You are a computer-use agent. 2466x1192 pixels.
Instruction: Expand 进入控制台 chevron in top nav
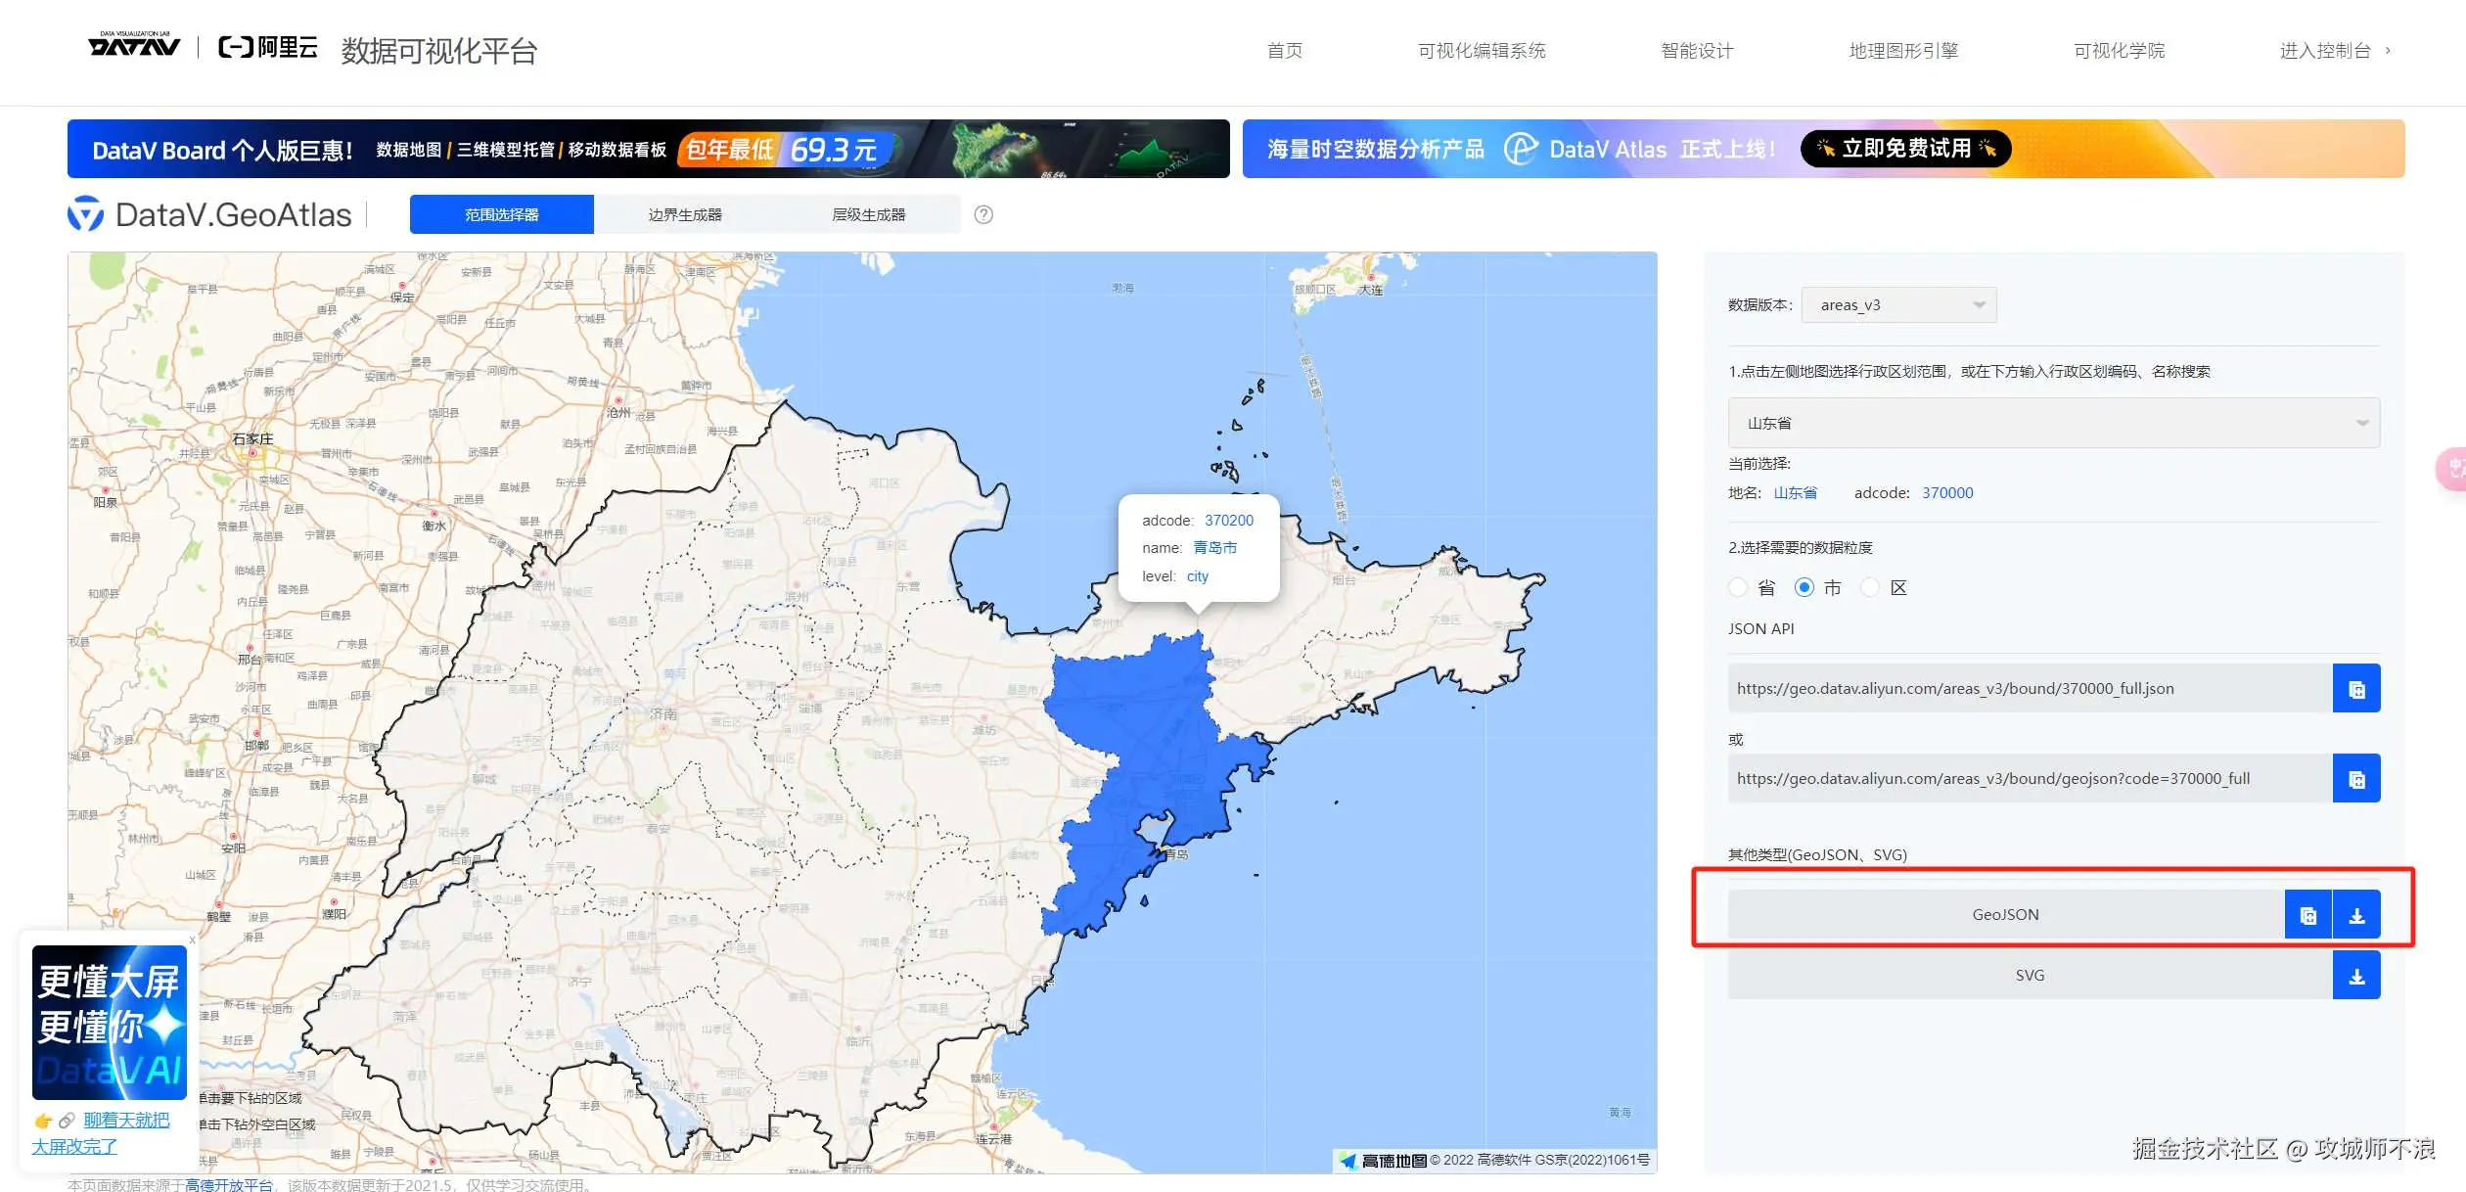click(2388, 51)
